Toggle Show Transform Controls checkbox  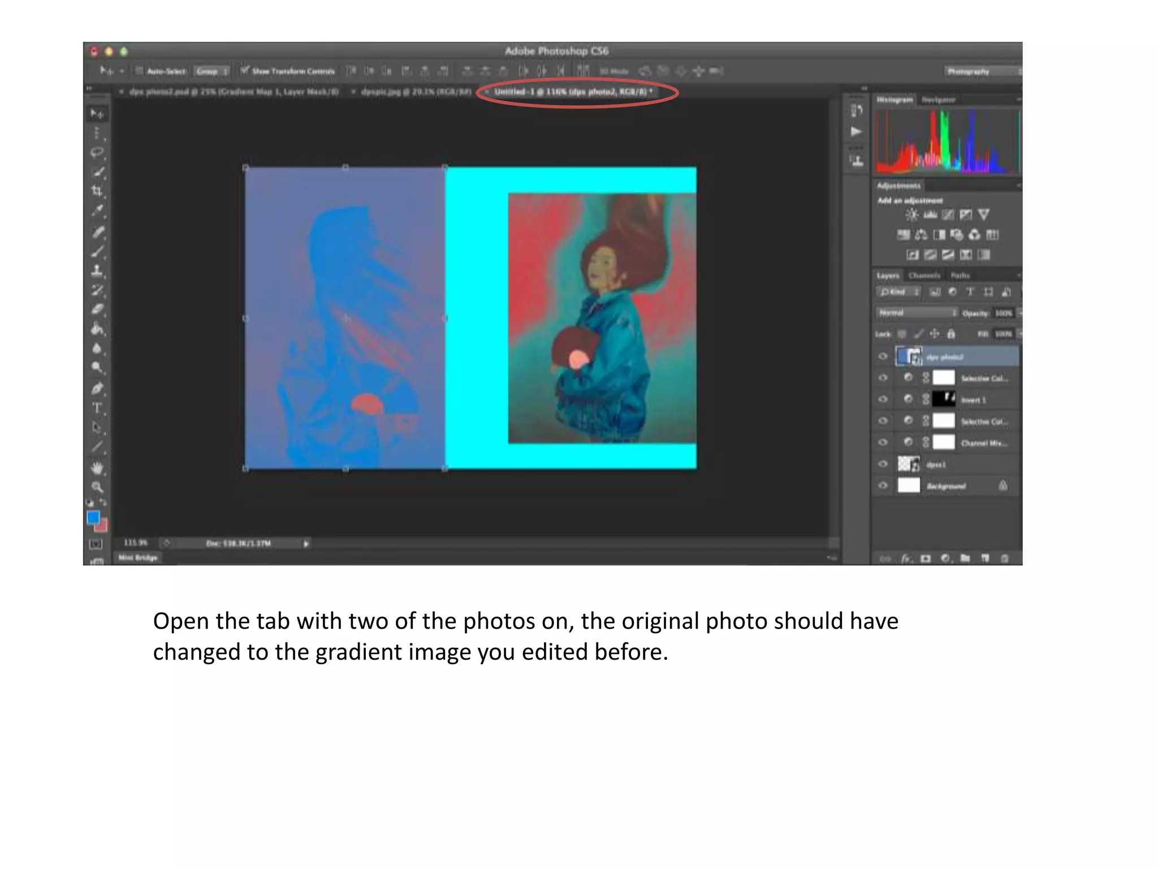[x=244, y=71]
